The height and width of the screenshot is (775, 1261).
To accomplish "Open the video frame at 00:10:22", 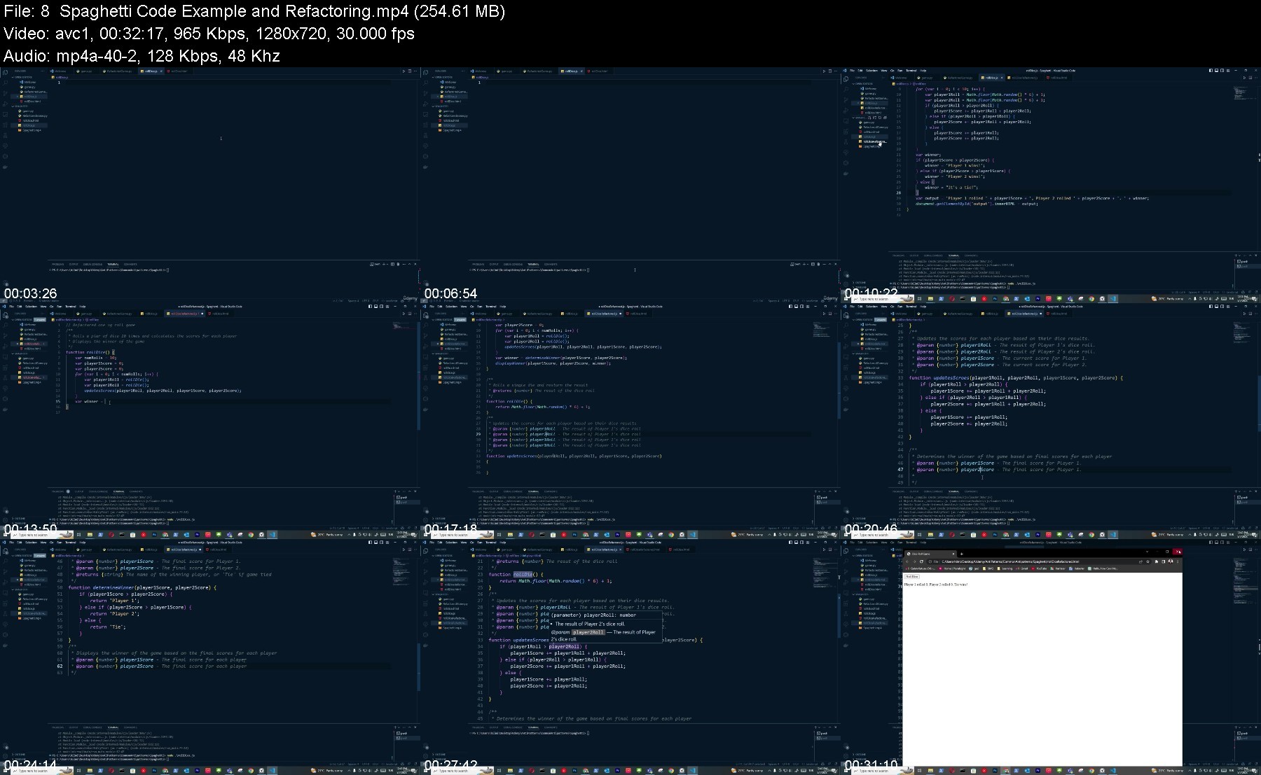I will pos(1051,185).
